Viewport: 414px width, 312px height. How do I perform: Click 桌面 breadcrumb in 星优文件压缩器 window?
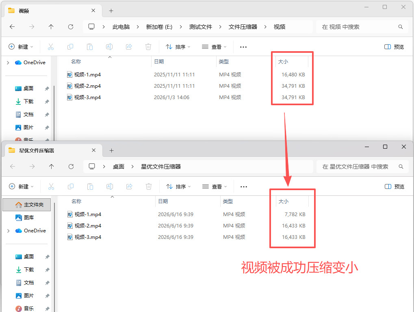click(x=119, y=167)
